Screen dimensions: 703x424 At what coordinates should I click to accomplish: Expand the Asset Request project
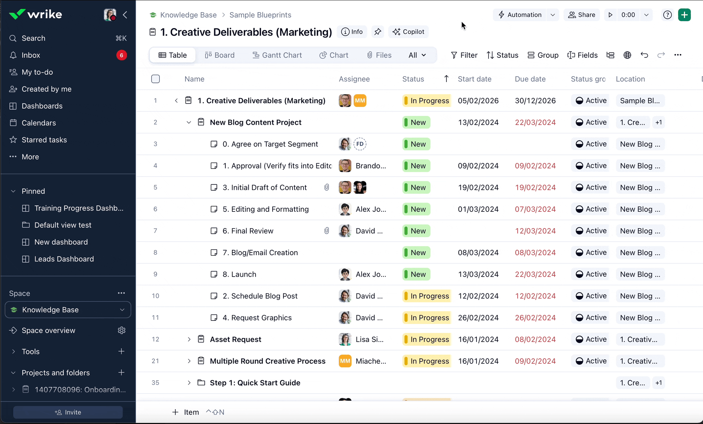click(189, 339)
